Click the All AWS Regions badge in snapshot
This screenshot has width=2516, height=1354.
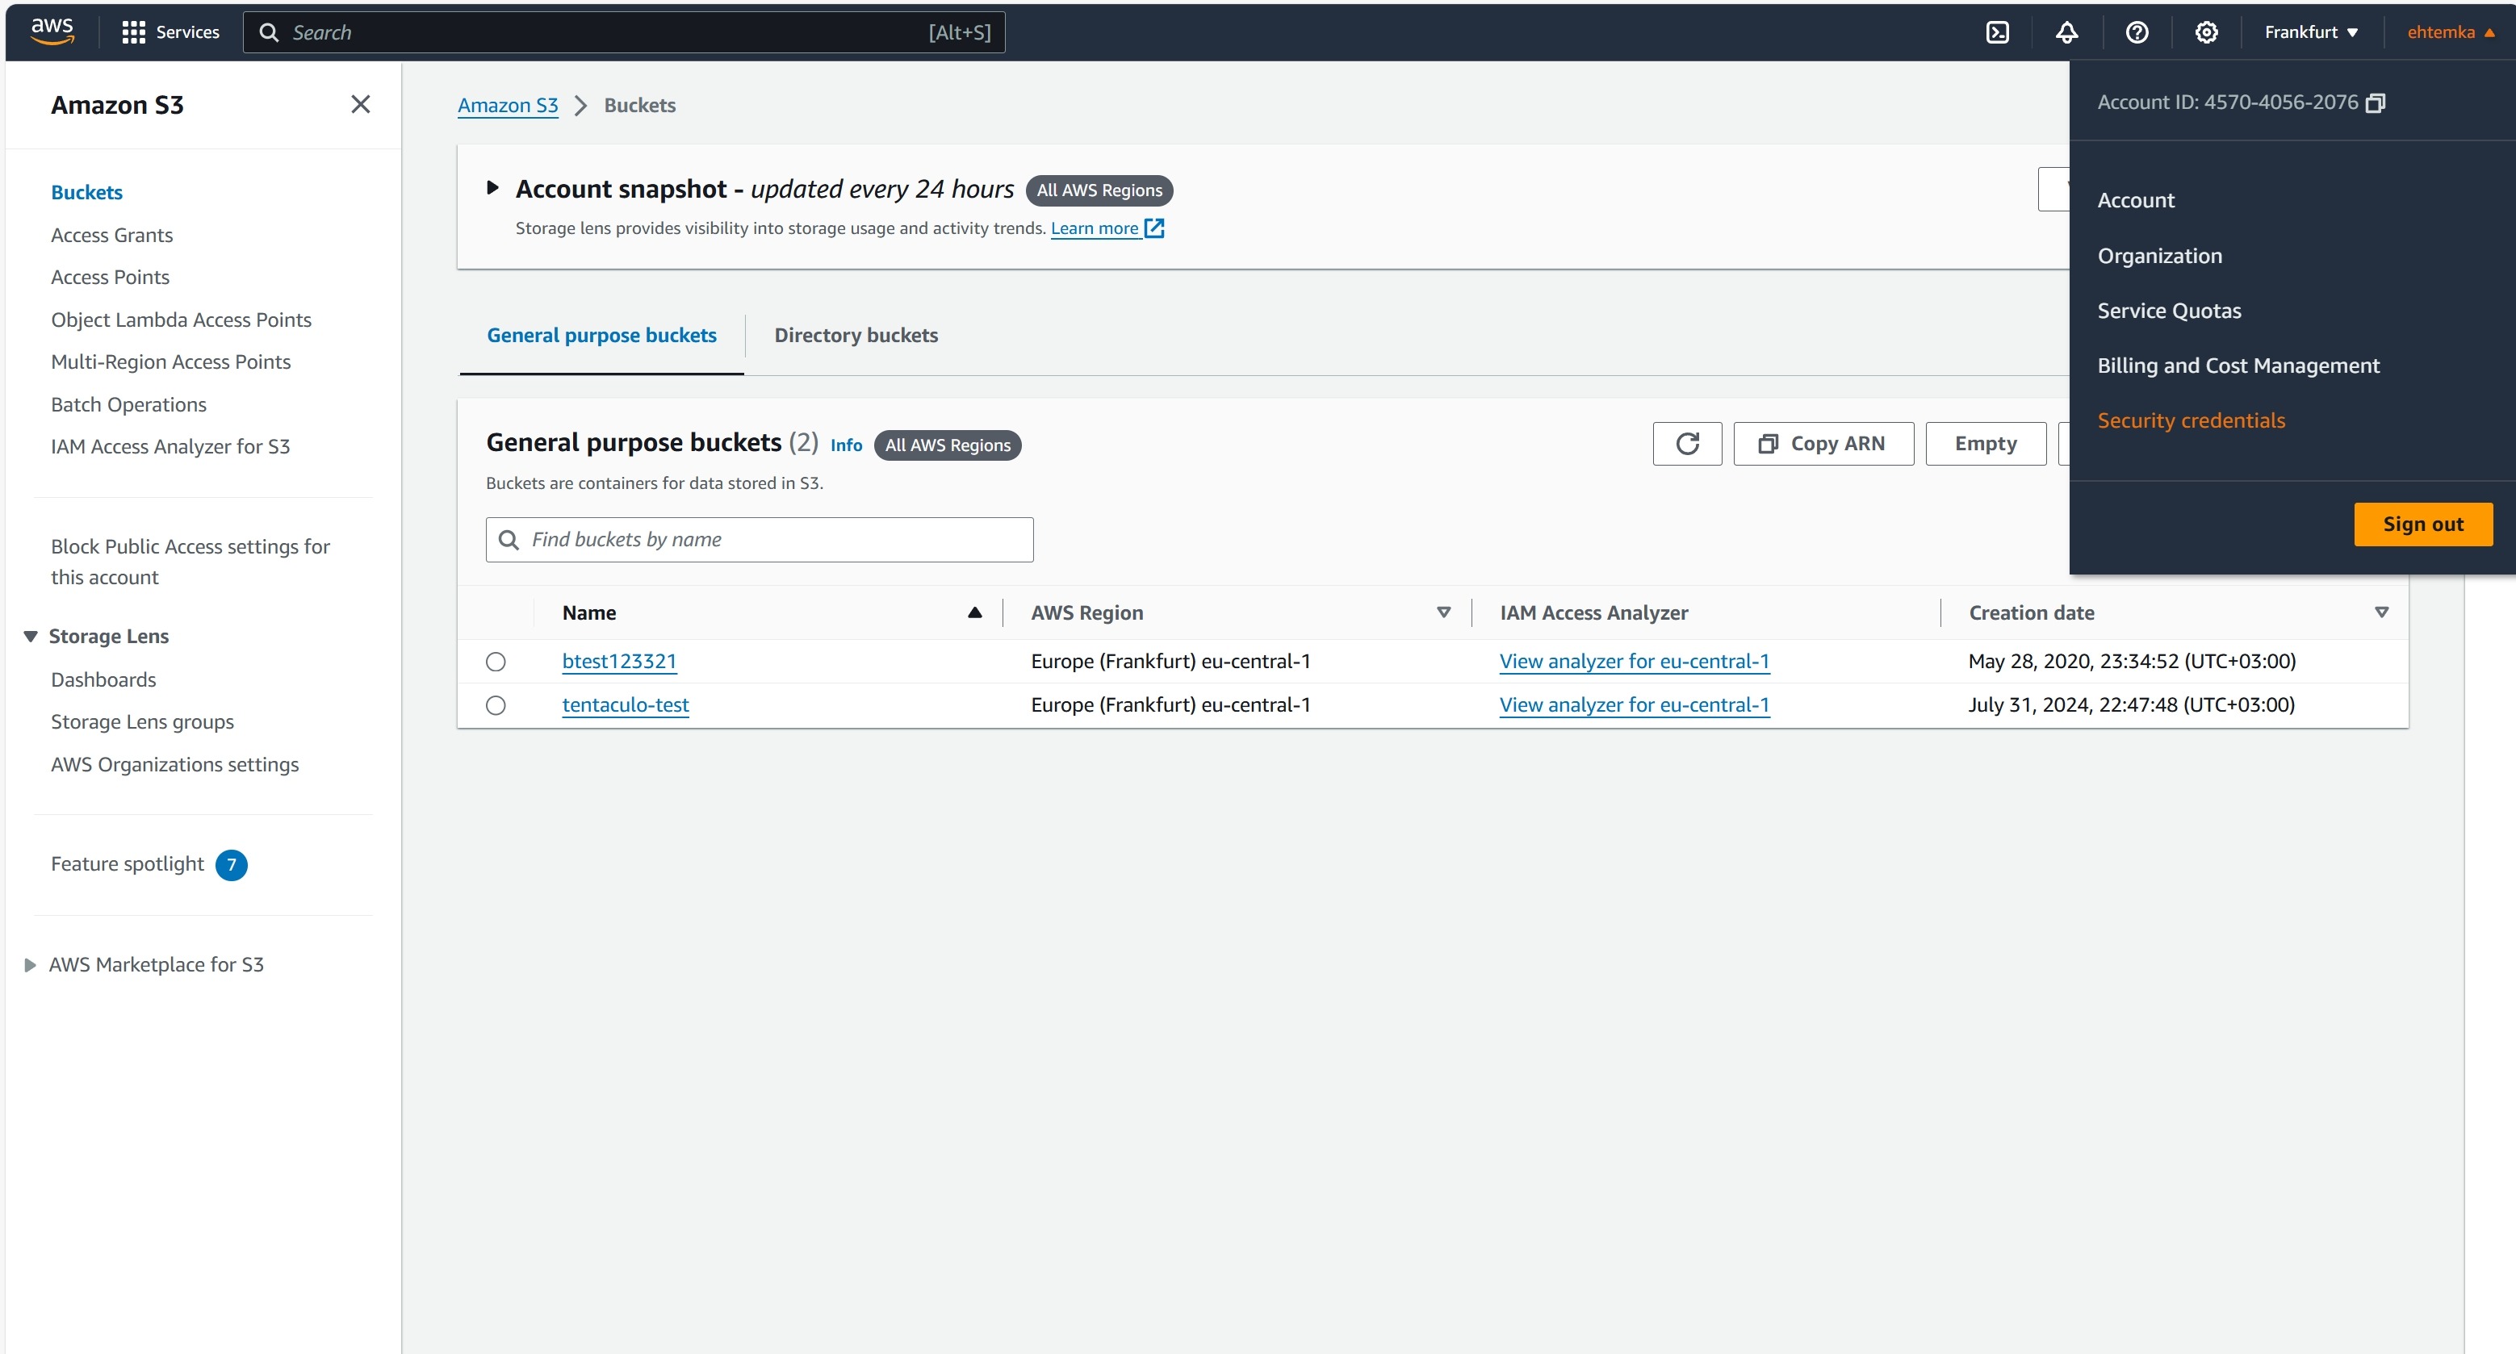pyautogui.click(x=1099, y=190)
